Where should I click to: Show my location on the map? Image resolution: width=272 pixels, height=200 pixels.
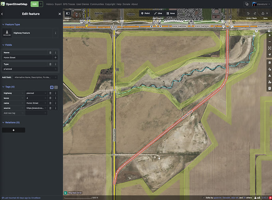click(x=269, y=54)
